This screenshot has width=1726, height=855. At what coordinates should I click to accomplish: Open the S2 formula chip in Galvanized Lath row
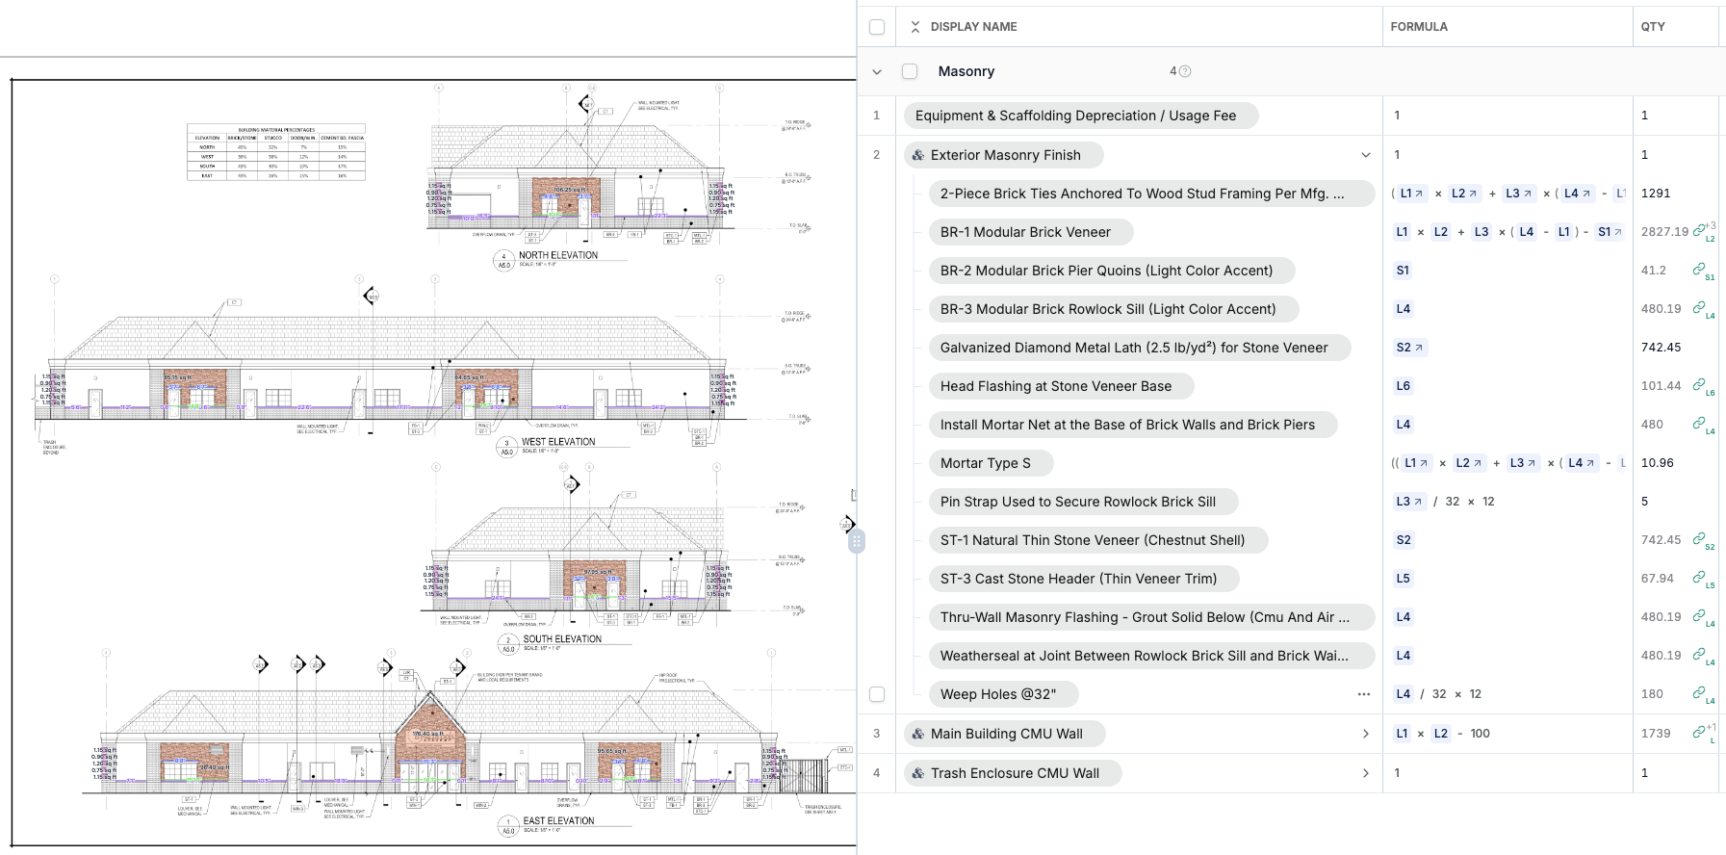(x=1409, y=348)
